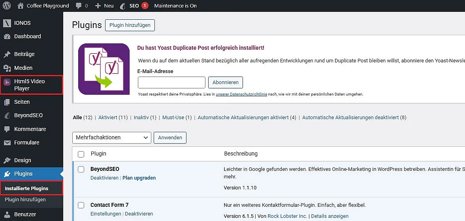
Task: Open the Coffee Playground home icon
Action: (20, 6)
